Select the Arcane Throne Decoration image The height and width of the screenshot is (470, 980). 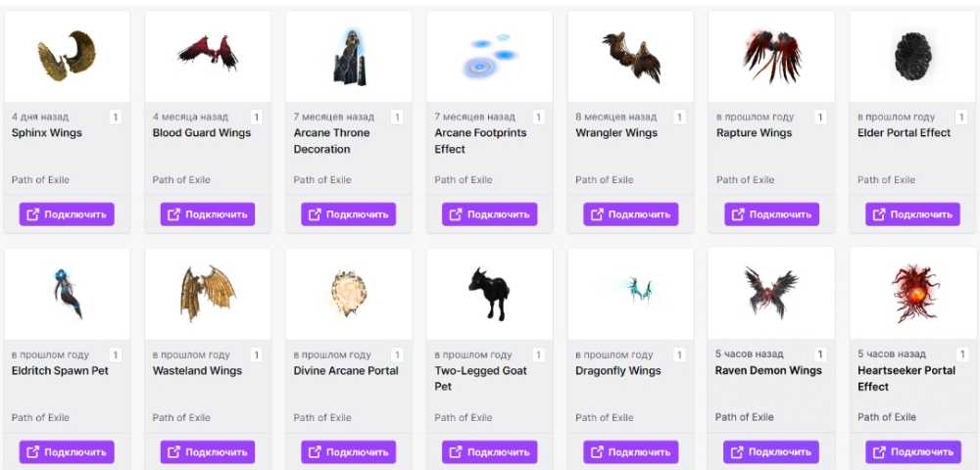click(x=349, y=57)
